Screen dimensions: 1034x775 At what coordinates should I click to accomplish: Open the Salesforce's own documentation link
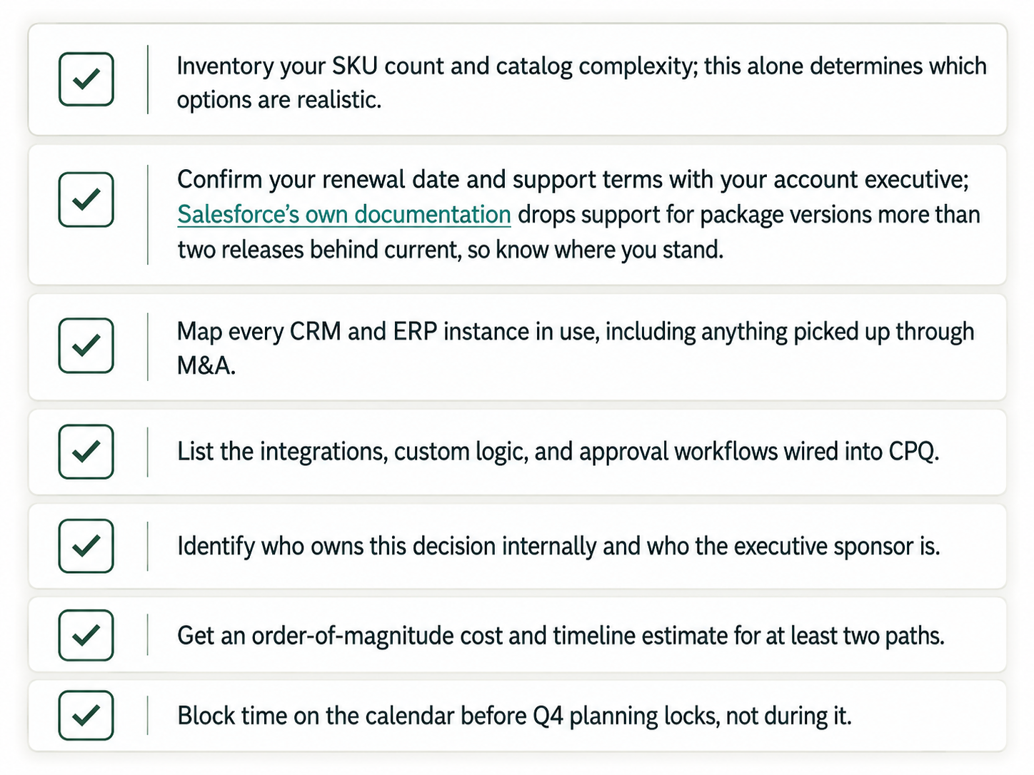344,214
